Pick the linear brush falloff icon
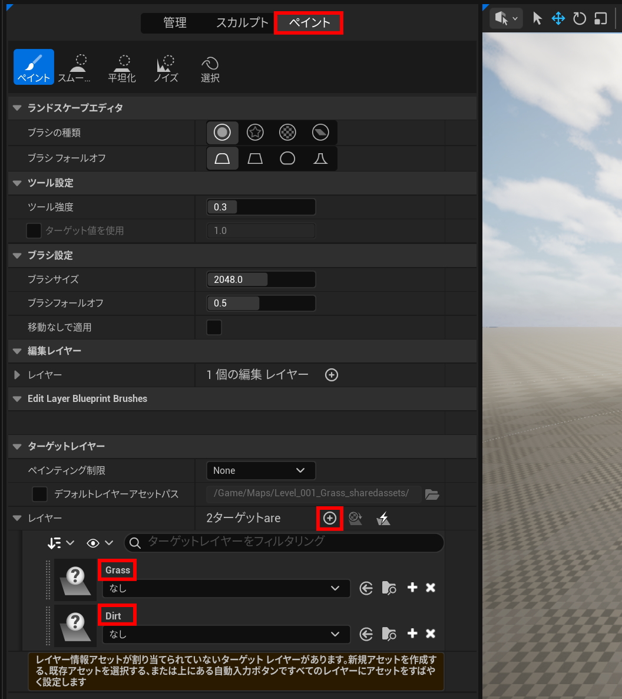The width and height of the screenshot is (622, 699). click(x=255, y=159)
